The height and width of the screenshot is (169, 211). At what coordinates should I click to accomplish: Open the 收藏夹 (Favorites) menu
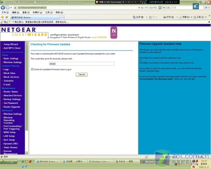click(37, 12)
